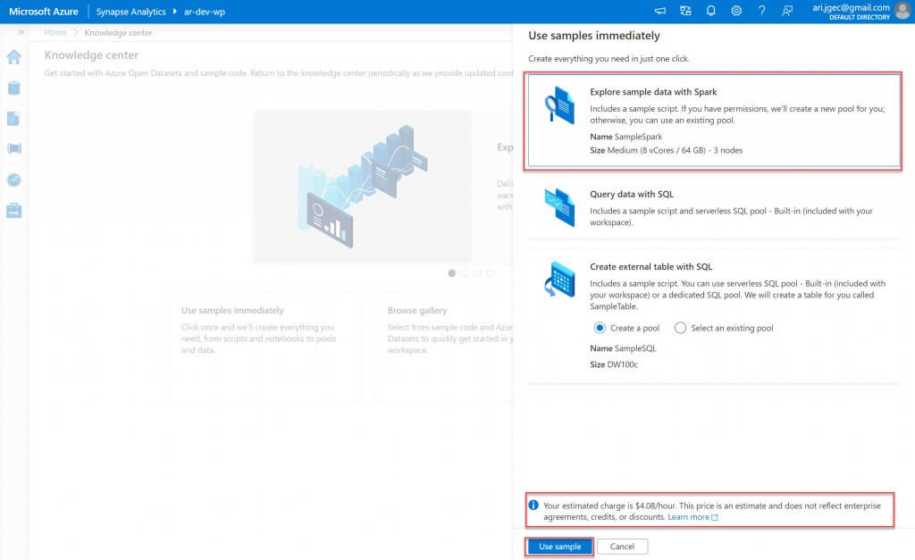Select the Create a pool radio button
915x560 pixels.
click(600, 328)
